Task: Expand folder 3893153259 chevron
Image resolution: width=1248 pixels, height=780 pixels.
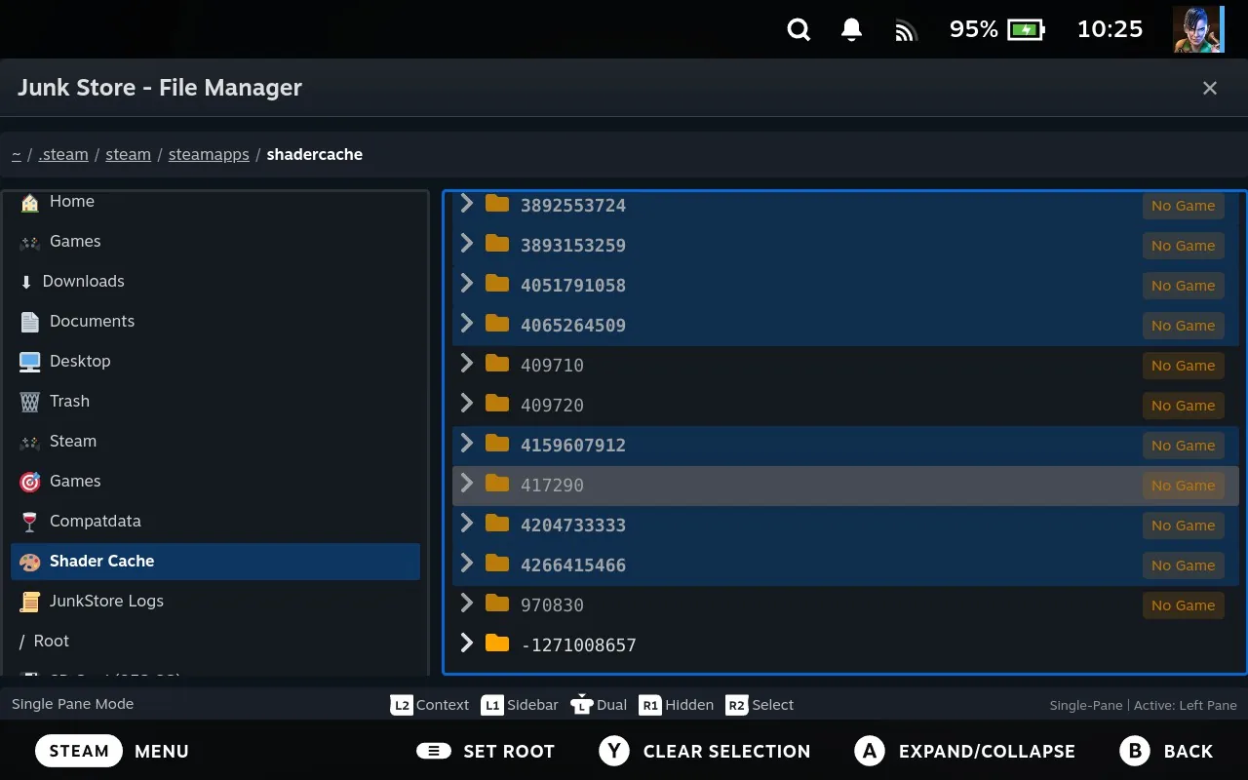Action: point(467,243)
